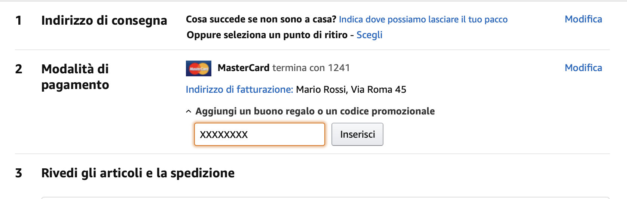Click step number 2
The image size is (627, 199).
19,69
